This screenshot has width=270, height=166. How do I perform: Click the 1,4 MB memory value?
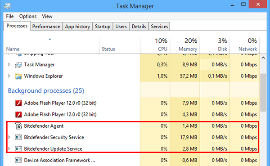(190, 126)
